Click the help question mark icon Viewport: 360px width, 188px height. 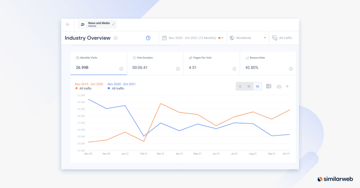(x=148, y=38)
